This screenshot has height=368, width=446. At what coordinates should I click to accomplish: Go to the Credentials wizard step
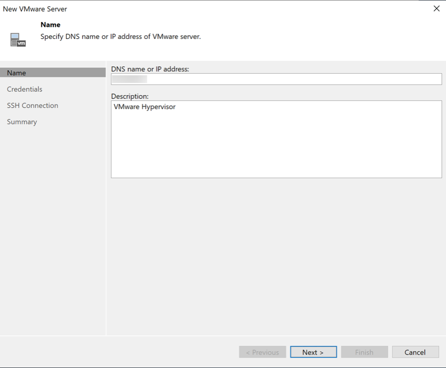coord(24,89)
